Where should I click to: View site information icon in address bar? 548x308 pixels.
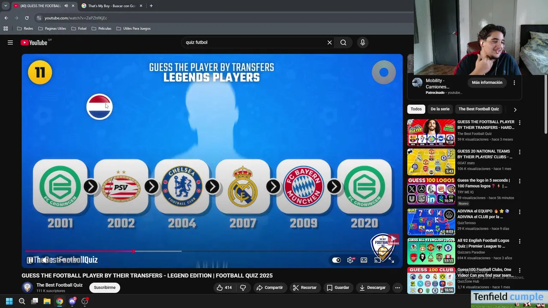(39, 18)
